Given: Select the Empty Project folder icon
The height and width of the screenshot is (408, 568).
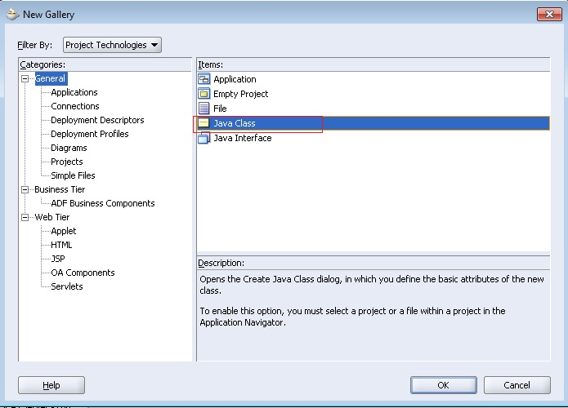Looking at the screenshot, I should pos(204,94).
